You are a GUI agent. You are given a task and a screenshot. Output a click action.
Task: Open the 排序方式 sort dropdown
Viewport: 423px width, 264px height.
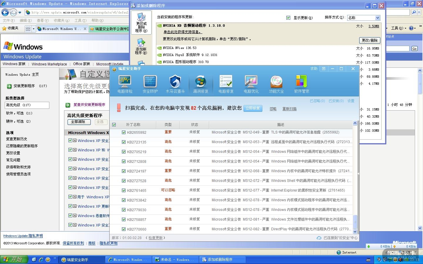(x=378, y=18)
